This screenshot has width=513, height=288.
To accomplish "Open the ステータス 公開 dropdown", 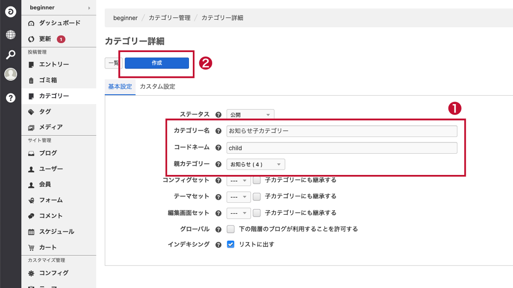I will (250, 115).
